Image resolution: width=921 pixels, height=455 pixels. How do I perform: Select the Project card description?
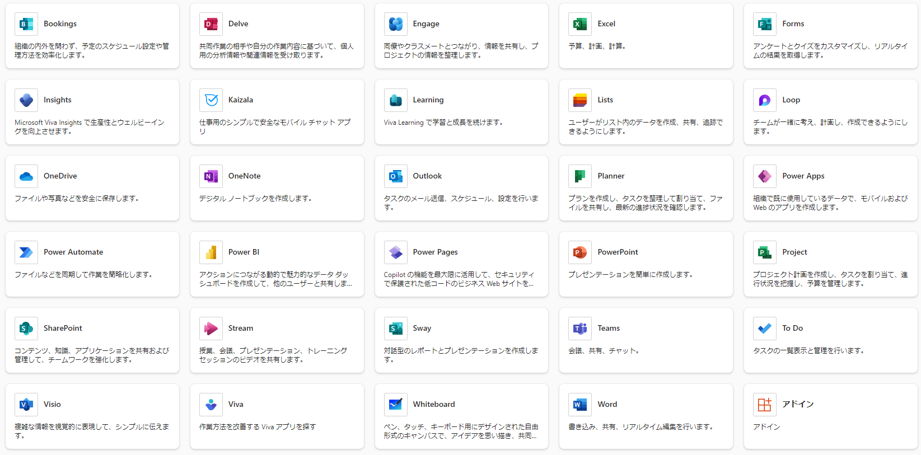point(830,279)
